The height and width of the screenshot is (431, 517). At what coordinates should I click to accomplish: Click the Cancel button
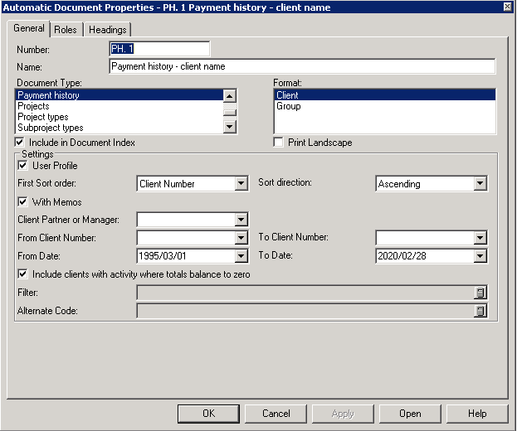point(276,414)
